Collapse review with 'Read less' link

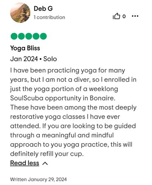(x=25, y=163)
